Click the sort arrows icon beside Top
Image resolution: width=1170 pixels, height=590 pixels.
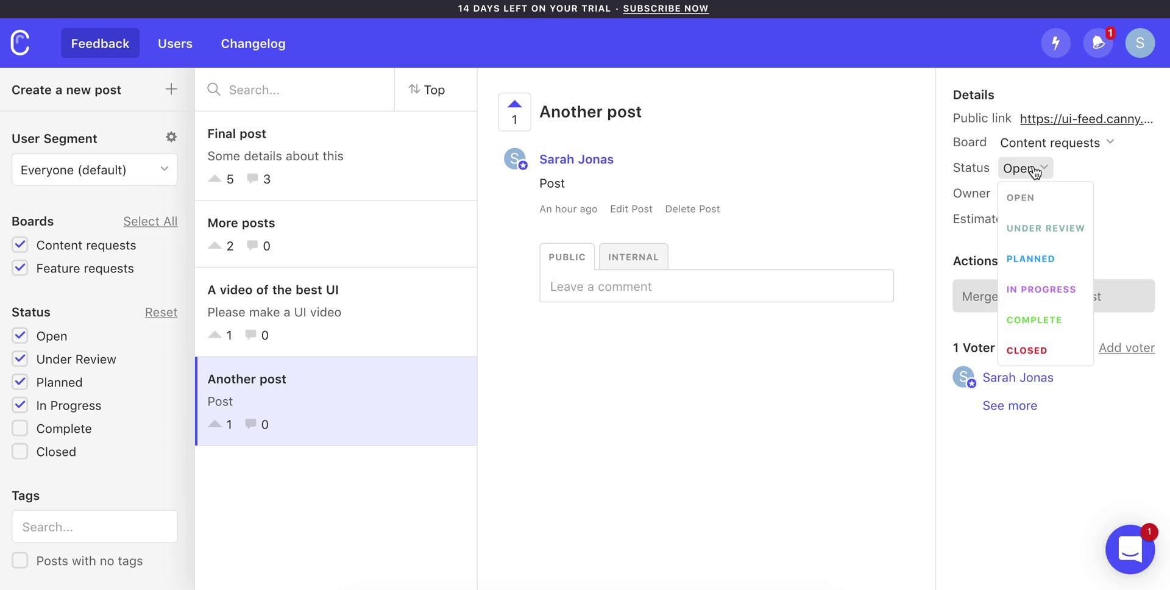click(414, 90)
